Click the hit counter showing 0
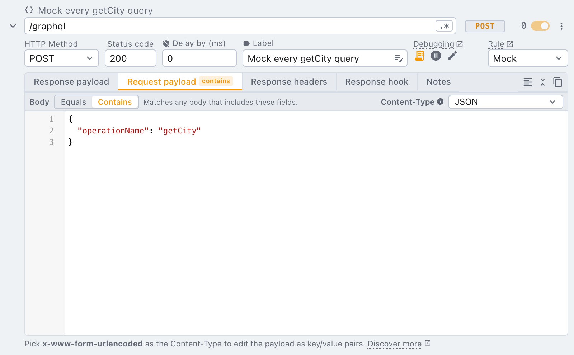This screenshot has width=574, height=355. [524, 26]
